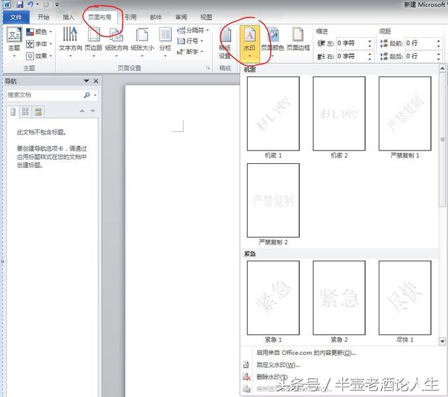Open Paper Size (纸张大小) options
Screen dimensions: 448x397
coord(142,42)
